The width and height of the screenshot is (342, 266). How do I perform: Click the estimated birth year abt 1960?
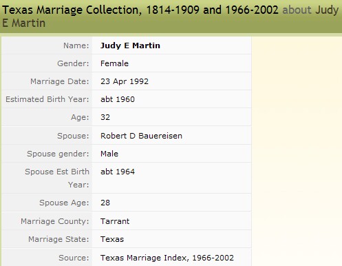(x=118, y=99)
